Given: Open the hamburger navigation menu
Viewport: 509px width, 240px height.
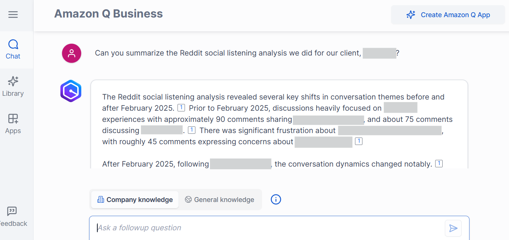Looking at the screenshot, I should [x=13, y=15].
